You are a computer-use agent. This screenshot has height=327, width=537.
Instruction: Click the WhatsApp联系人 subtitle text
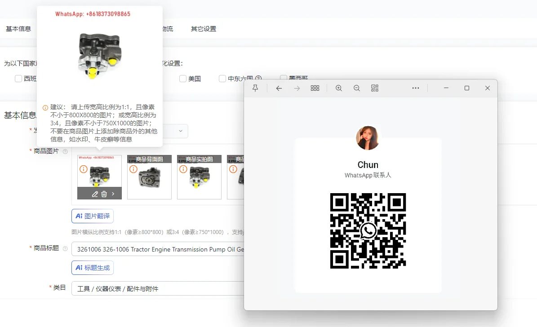[368, 175]
